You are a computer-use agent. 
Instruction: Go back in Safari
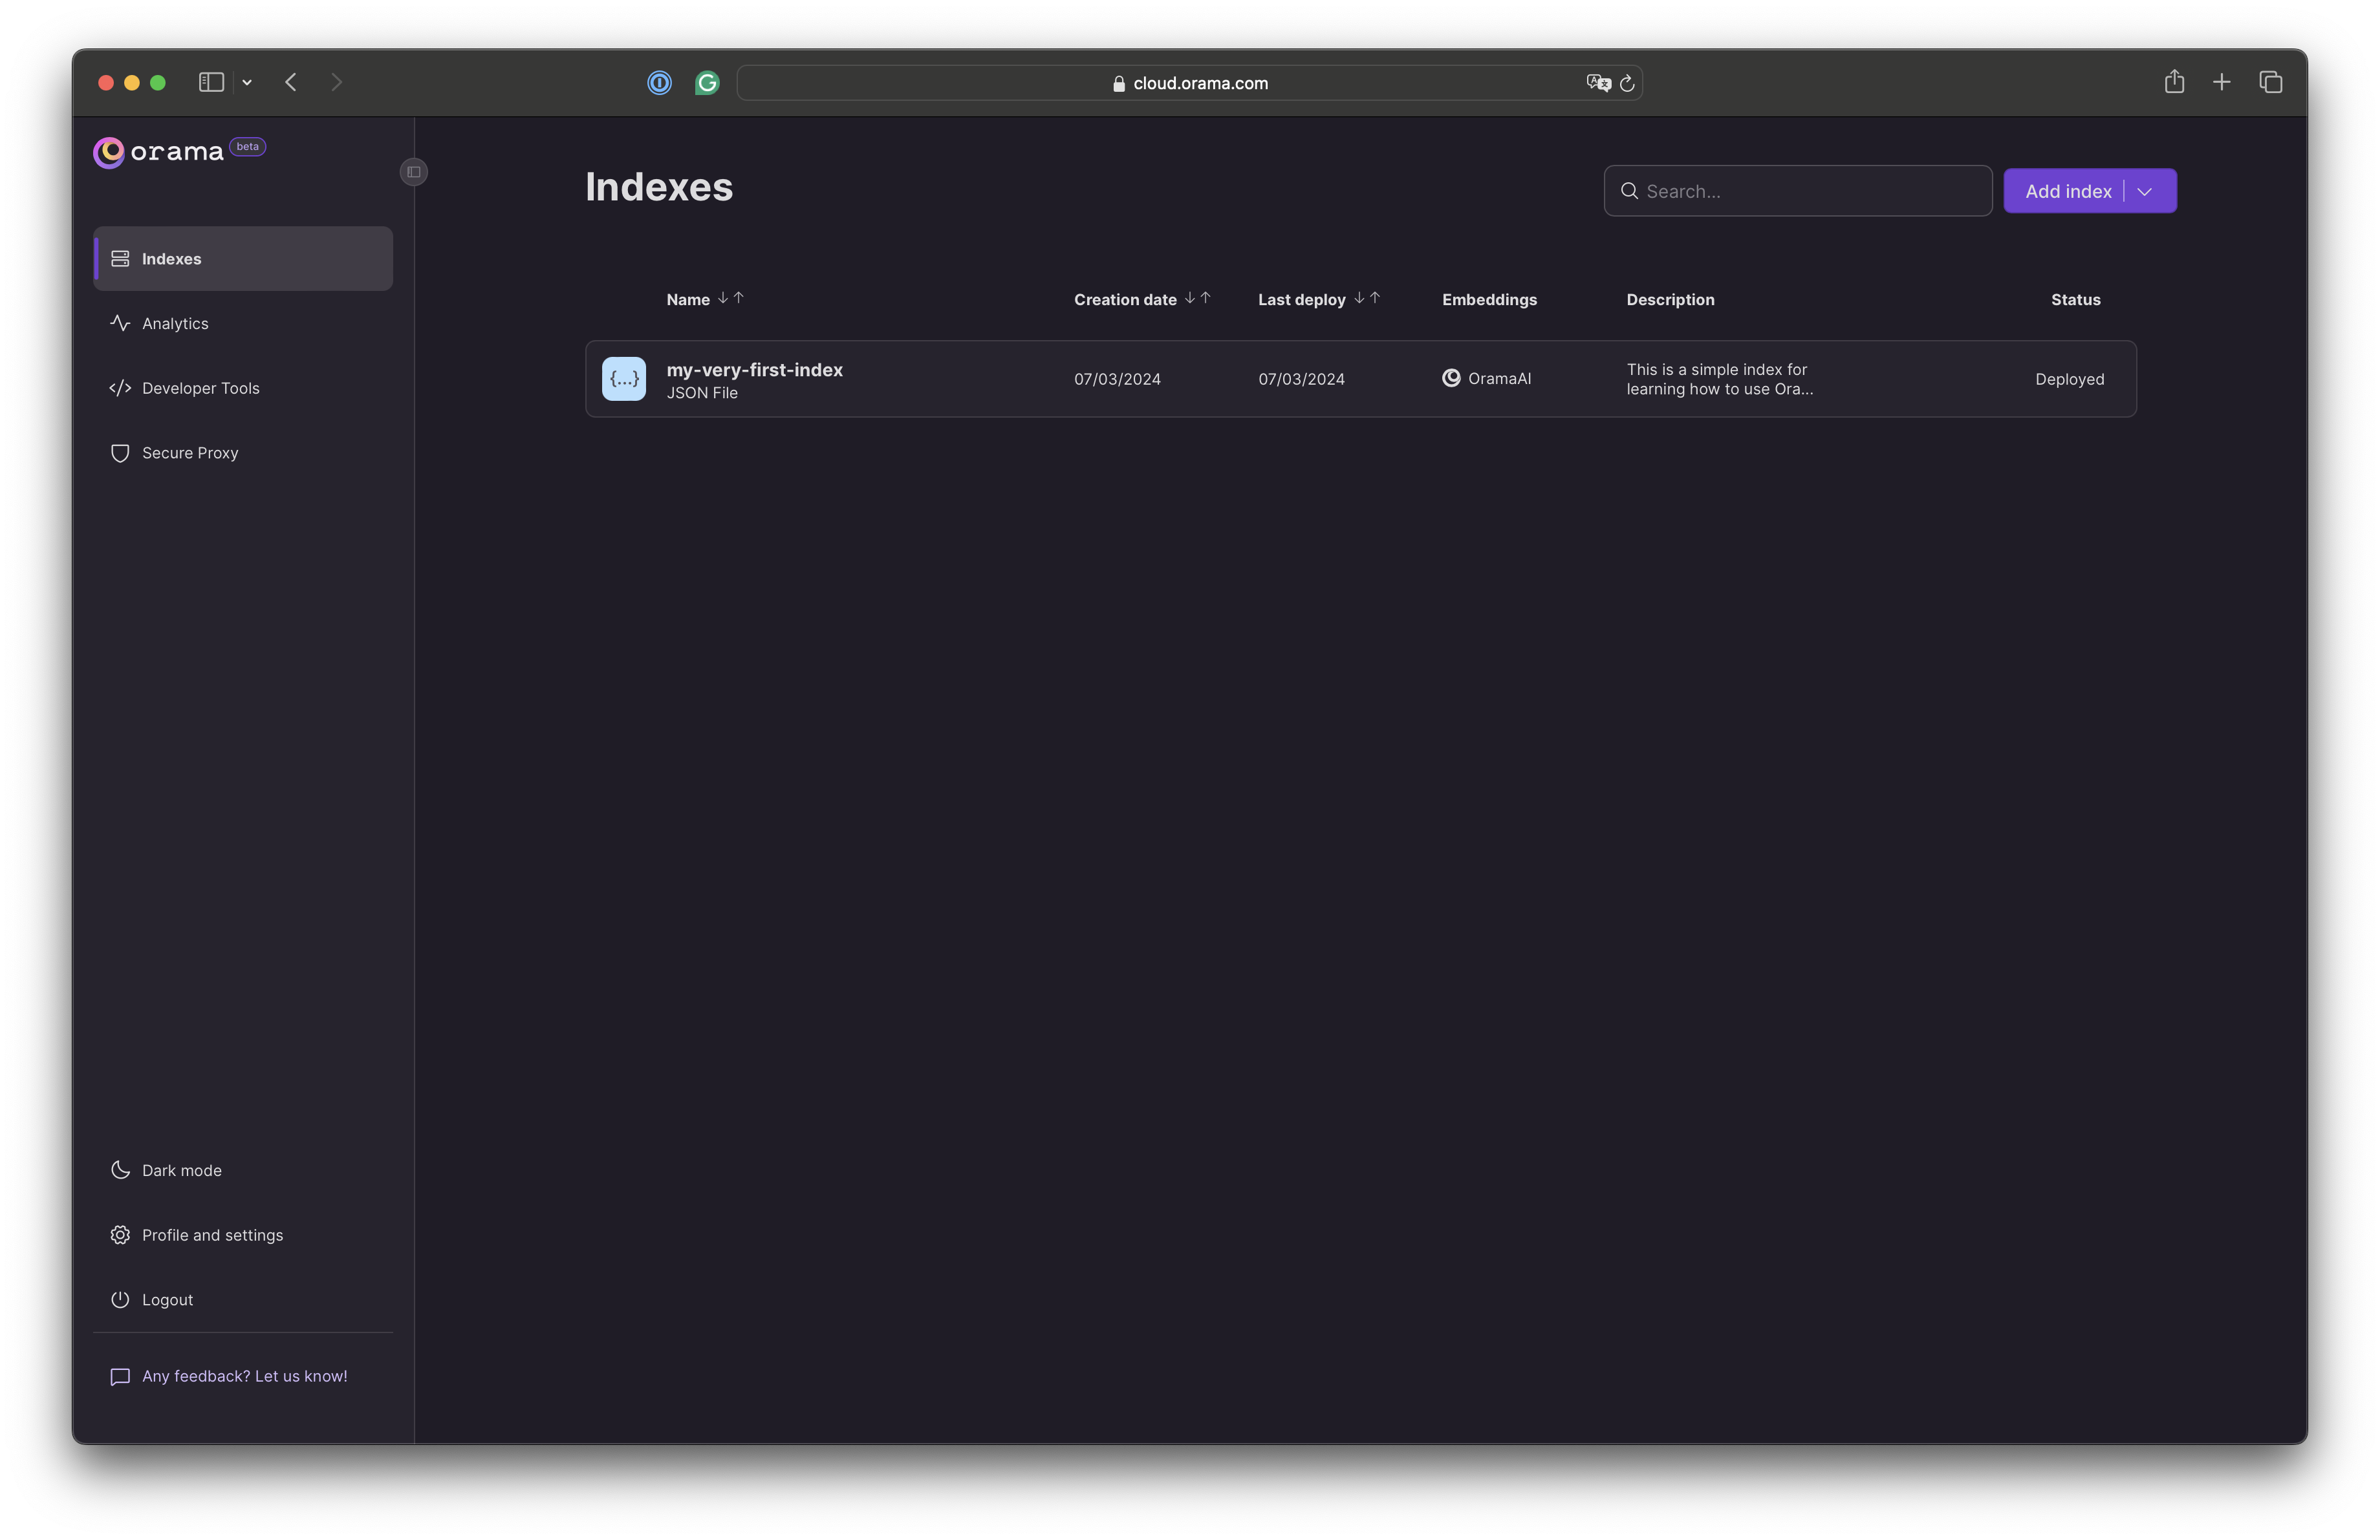coord(291,82)
